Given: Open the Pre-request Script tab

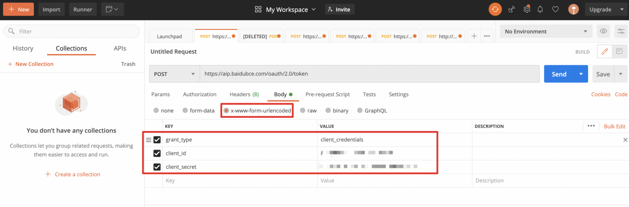Looking at the screenshot, I should click(x=328, y=94).
